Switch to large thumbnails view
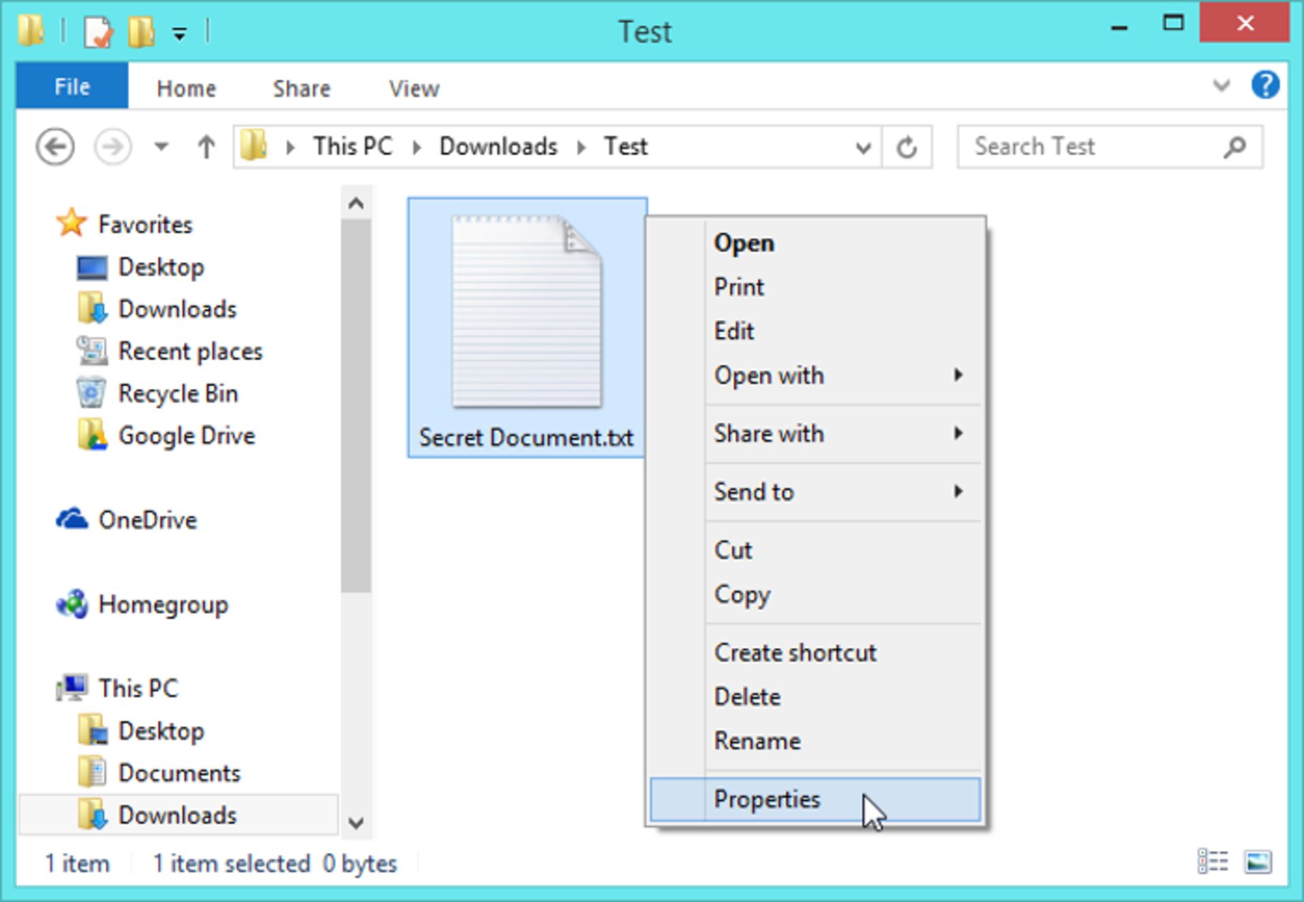The height and width of the screenshot is (902, 1304). click(x=1258, y=861)
